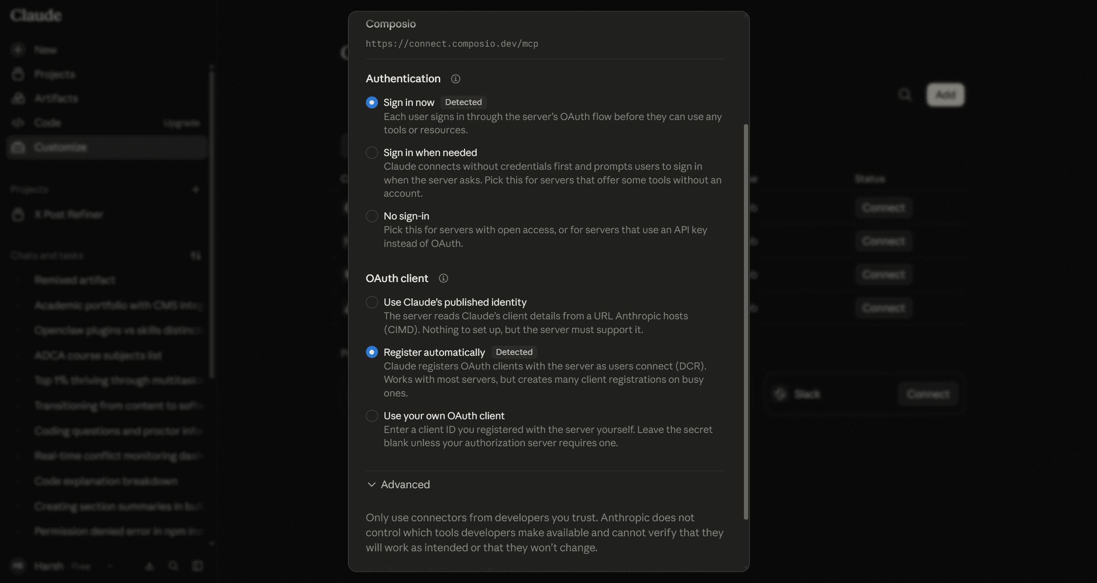Click the New chat plus icon in the sidebar

(18, 50)
